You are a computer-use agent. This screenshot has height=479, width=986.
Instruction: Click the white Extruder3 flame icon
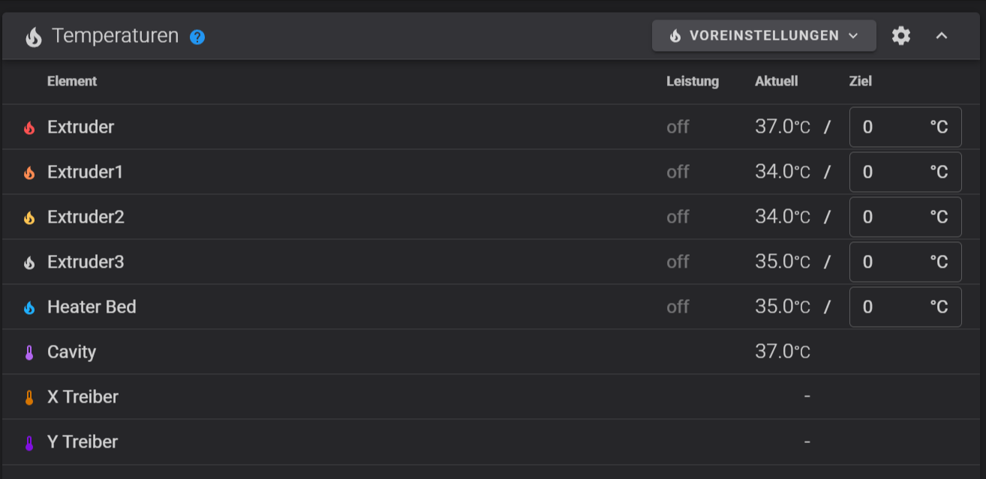29,262
